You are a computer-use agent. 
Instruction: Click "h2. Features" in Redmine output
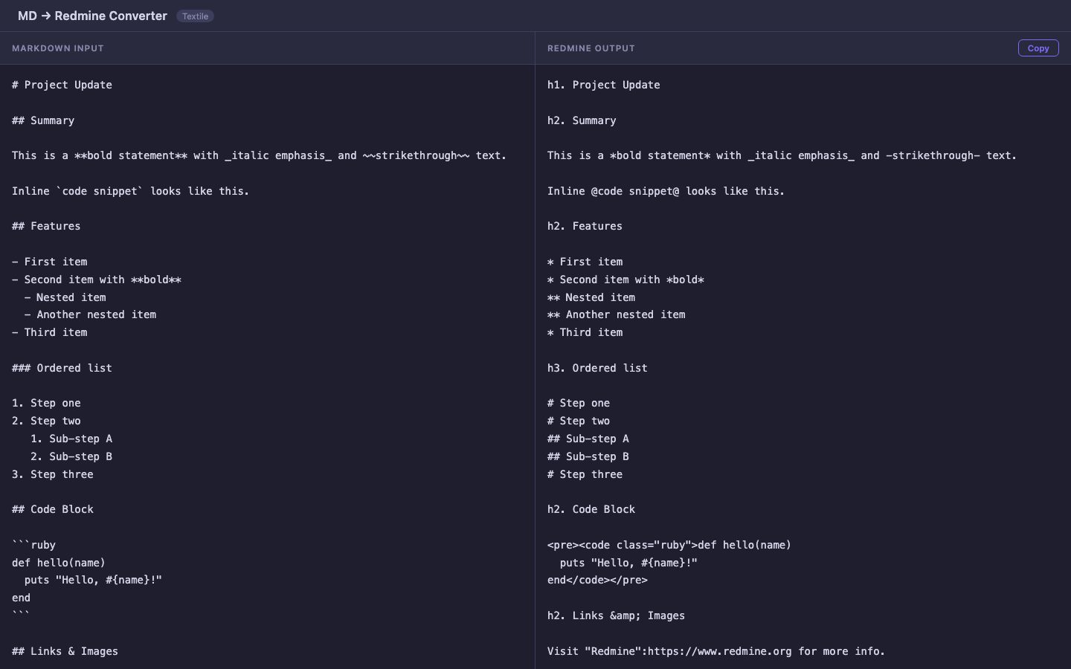point(585,226)
